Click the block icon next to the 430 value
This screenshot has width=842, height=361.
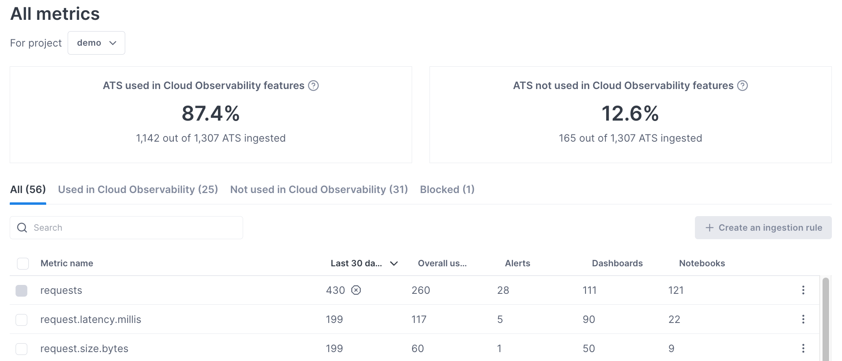pos(357,290)
